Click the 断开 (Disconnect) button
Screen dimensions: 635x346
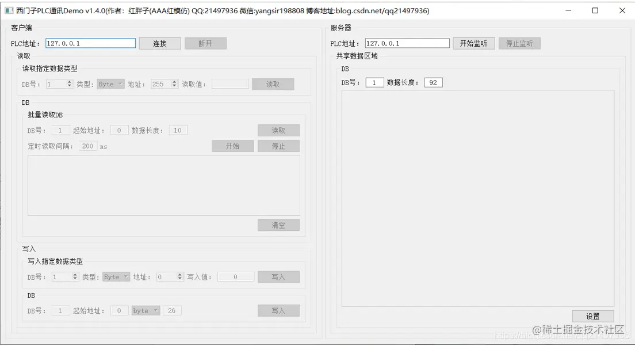[x=205, y=43]
